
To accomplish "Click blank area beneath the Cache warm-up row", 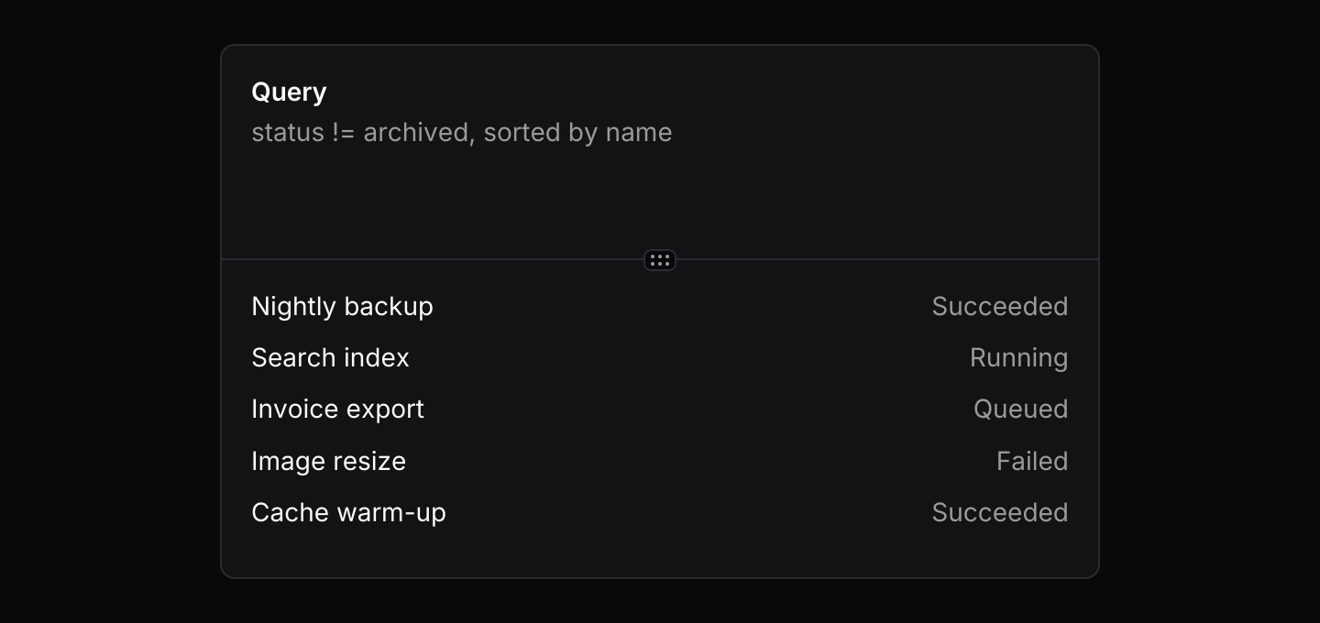I will pyautogui.click(x=660, y=552).
